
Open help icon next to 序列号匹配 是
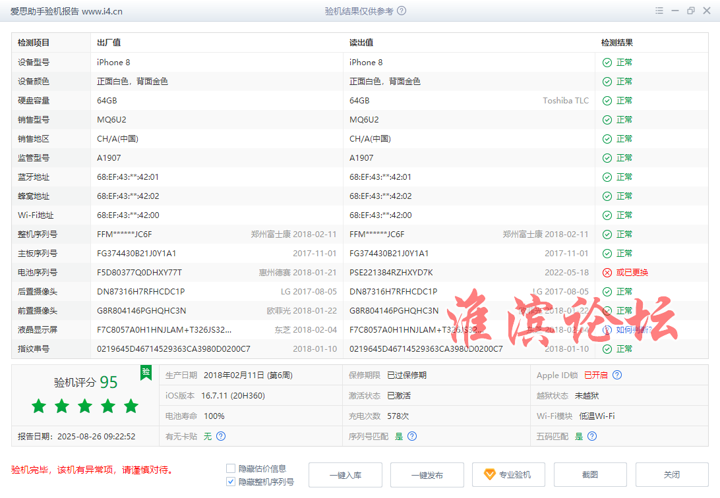coord(412,436)
